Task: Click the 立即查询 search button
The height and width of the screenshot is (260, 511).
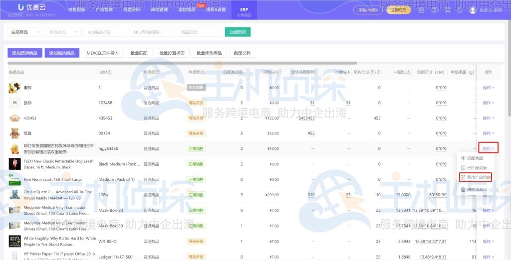Action: pos(238,32)
